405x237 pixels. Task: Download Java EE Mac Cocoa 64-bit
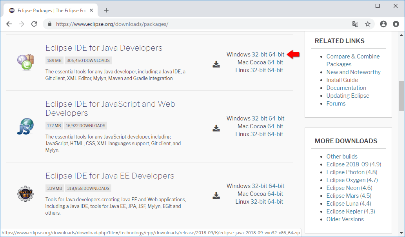point(275,193)
